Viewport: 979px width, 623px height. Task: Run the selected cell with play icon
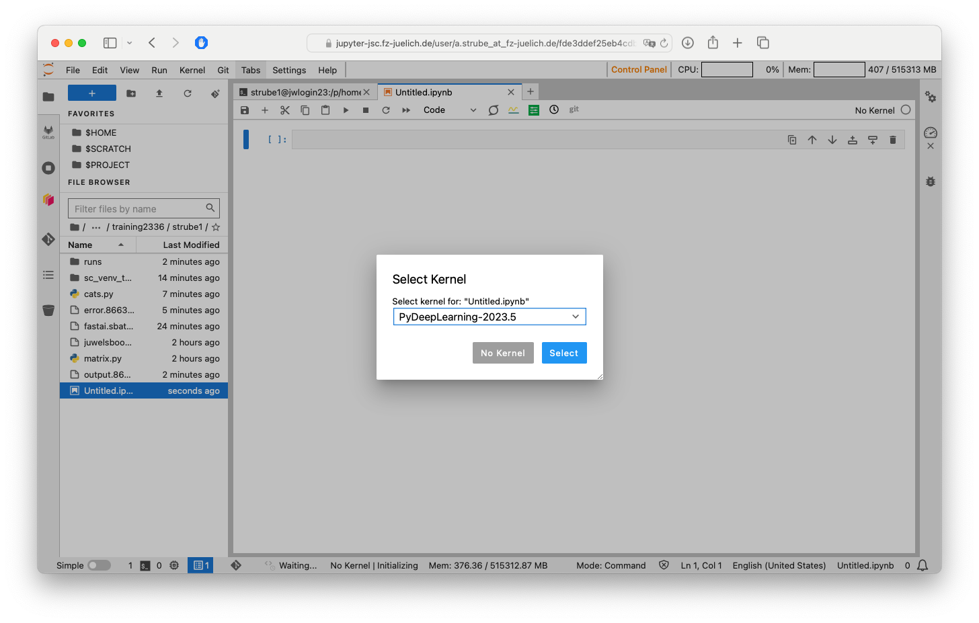tap(346, 110)
